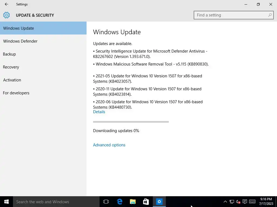Click the Details link for the updates
The height and width of the screenshot is (207, 277).
(x=99, y=112)
